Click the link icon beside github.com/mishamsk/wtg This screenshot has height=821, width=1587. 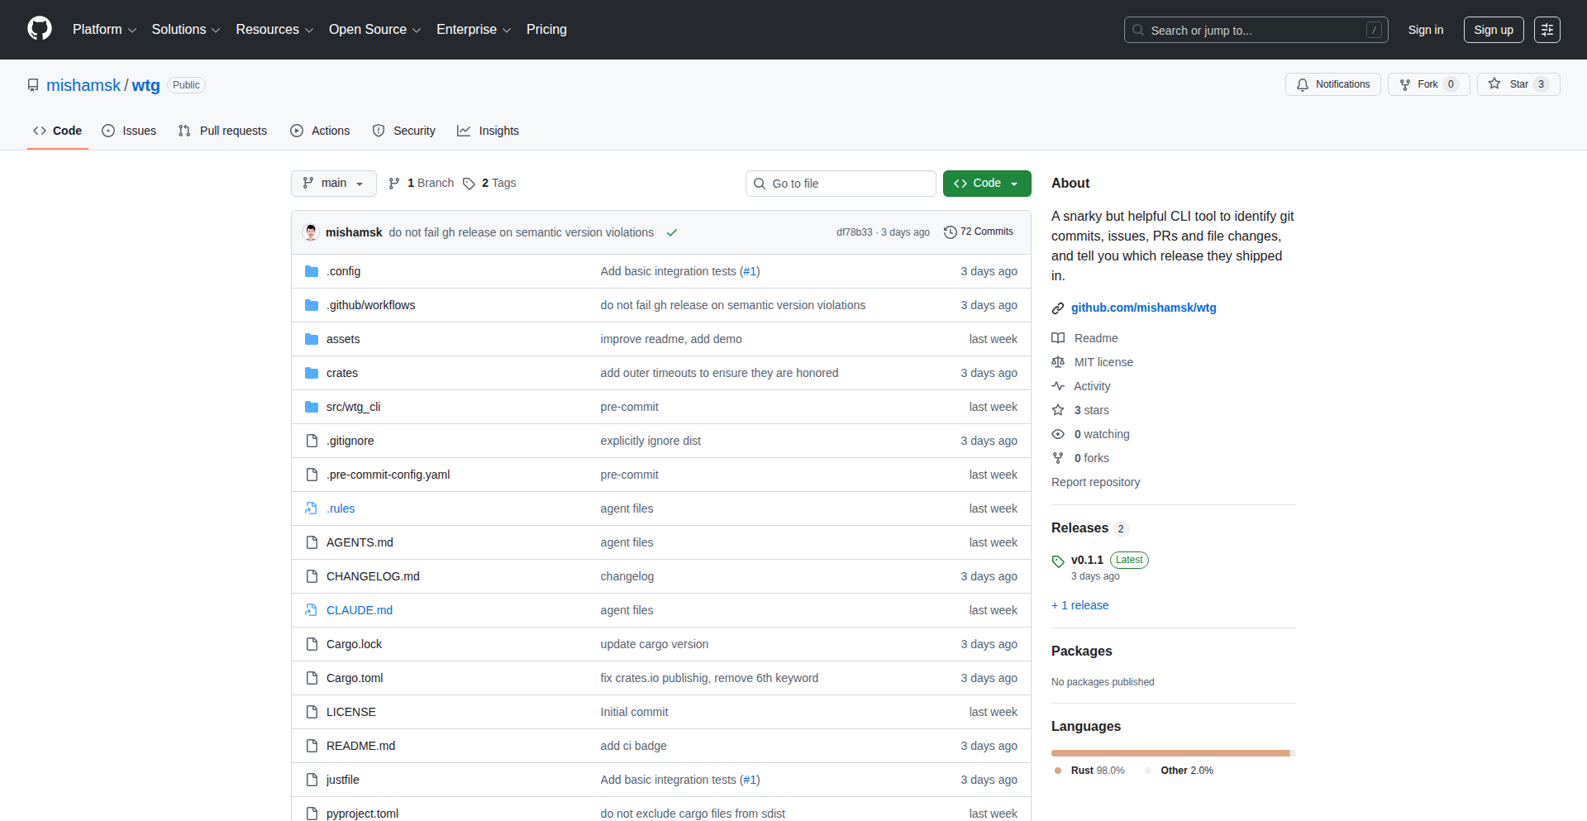(1058, 308)
